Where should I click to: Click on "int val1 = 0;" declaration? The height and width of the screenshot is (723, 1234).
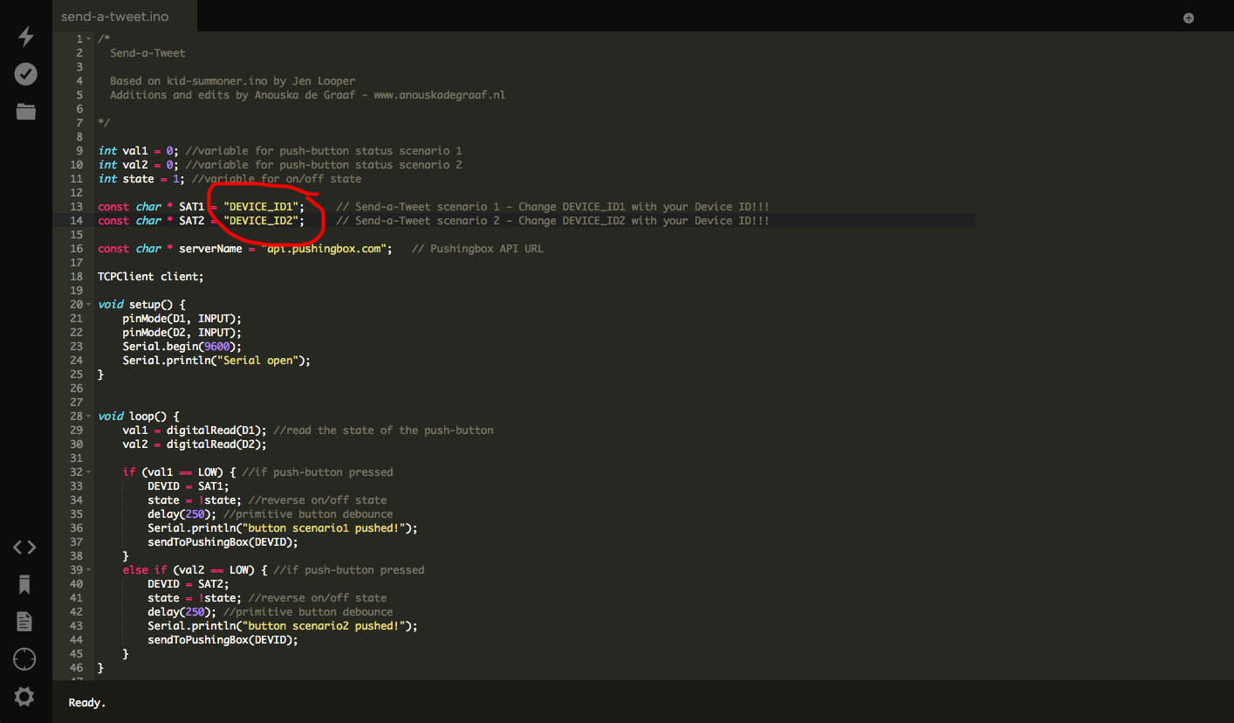tap(139, 151)
